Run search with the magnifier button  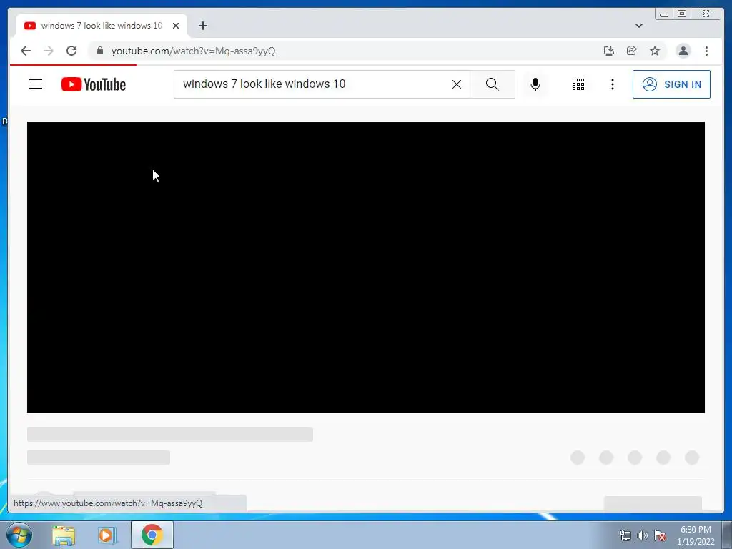click(492, 84)
